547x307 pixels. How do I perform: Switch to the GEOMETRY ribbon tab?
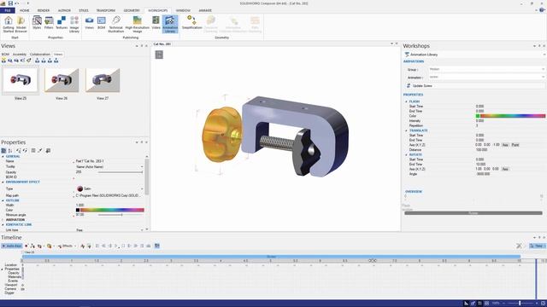coord(132,10)
